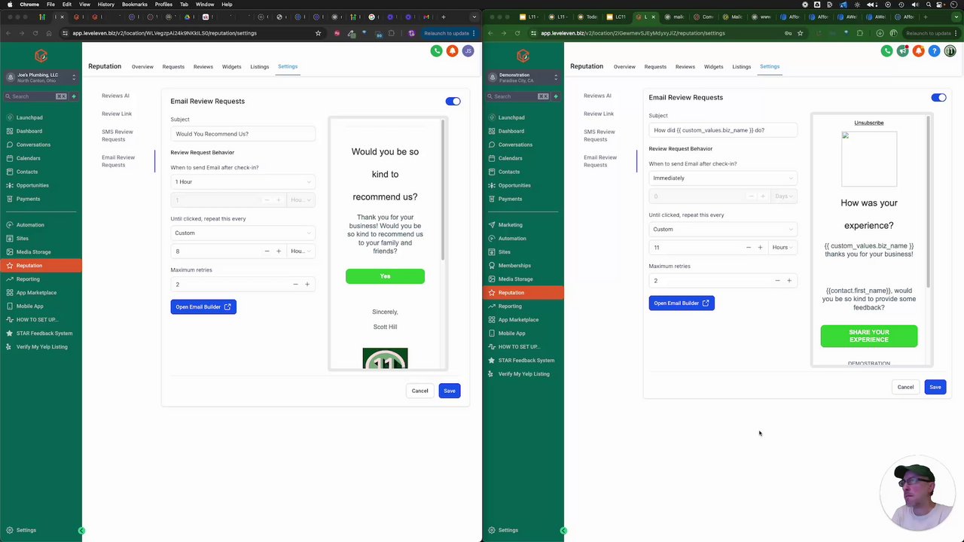The image size is (964, 542).
Task: Click Unsubscribe link in Demonstration email preview
Action: click(x=869, y=123)
